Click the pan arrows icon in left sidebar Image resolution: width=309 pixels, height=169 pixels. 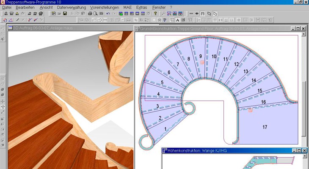click(3, 102)
